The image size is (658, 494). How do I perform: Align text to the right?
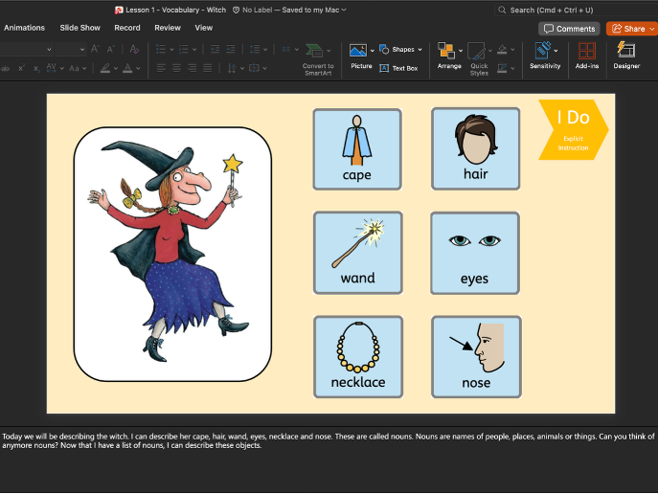(x=193, y=68)
